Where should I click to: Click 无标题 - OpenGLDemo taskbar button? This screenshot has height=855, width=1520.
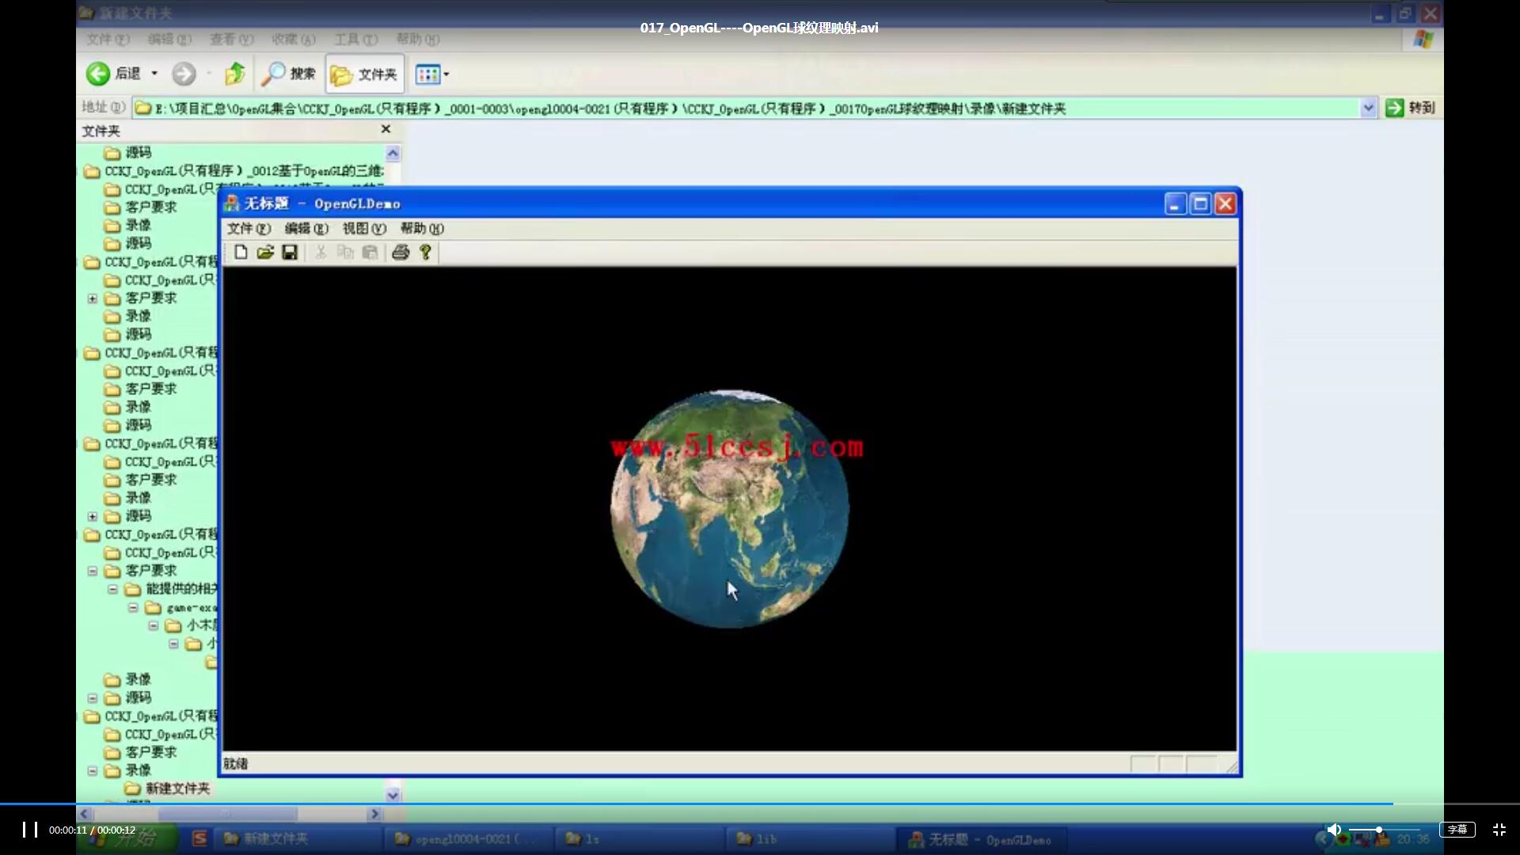tap(982, 839)
